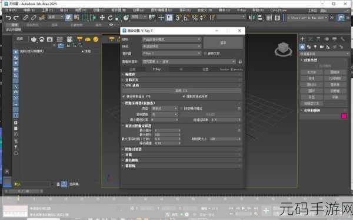This screenshot has width=353, height=220.
Task: Toggle the 3D Snaps button
Action: [178, 18]
